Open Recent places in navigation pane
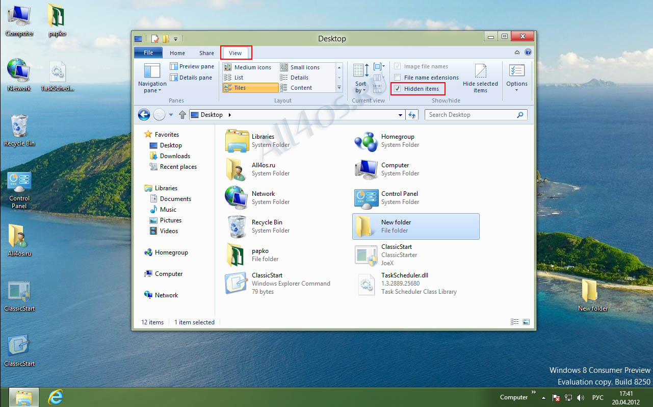Viewport: 653px width, 407px height. click(173, 167)
